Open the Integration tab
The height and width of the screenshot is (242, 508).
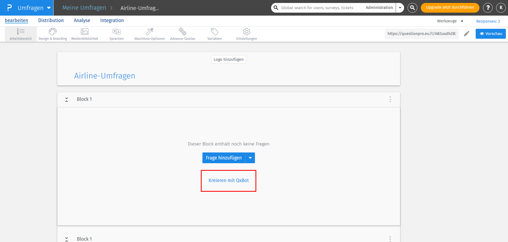click(x=112, y=20)
